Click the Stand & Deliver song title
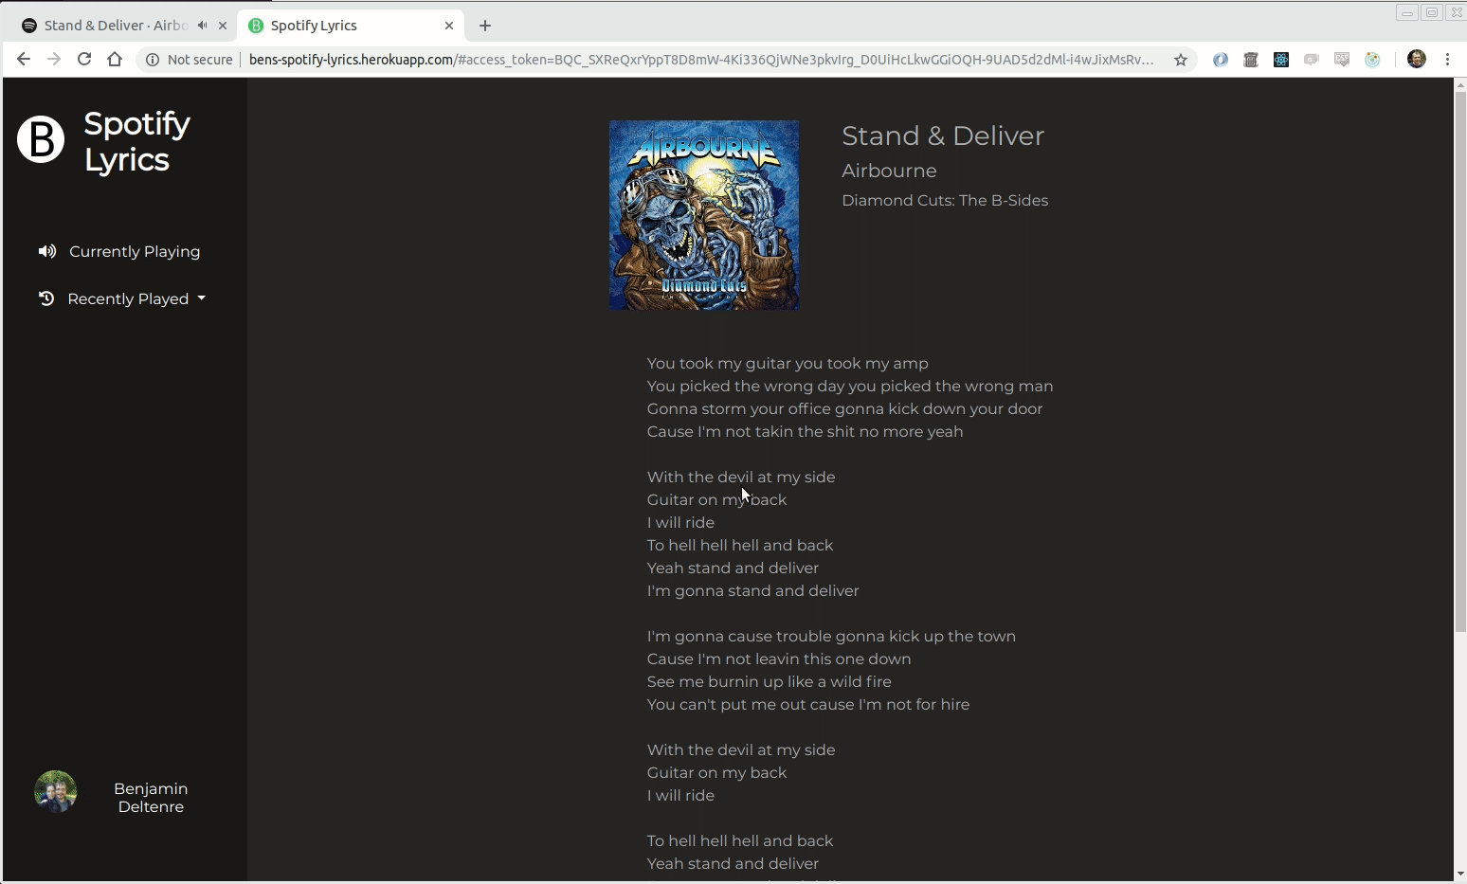The width and height of the screenshot is (1467, 884). [x=943, y=136]
